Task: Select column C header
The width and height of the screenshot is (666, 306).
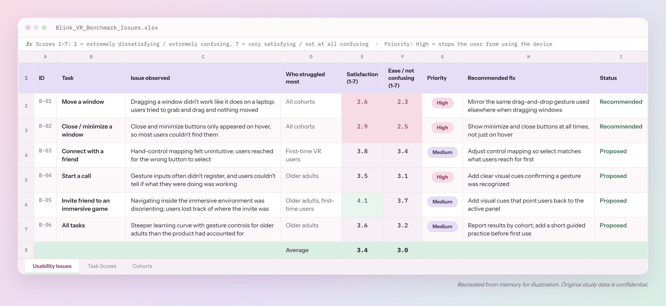Action: 203,57
